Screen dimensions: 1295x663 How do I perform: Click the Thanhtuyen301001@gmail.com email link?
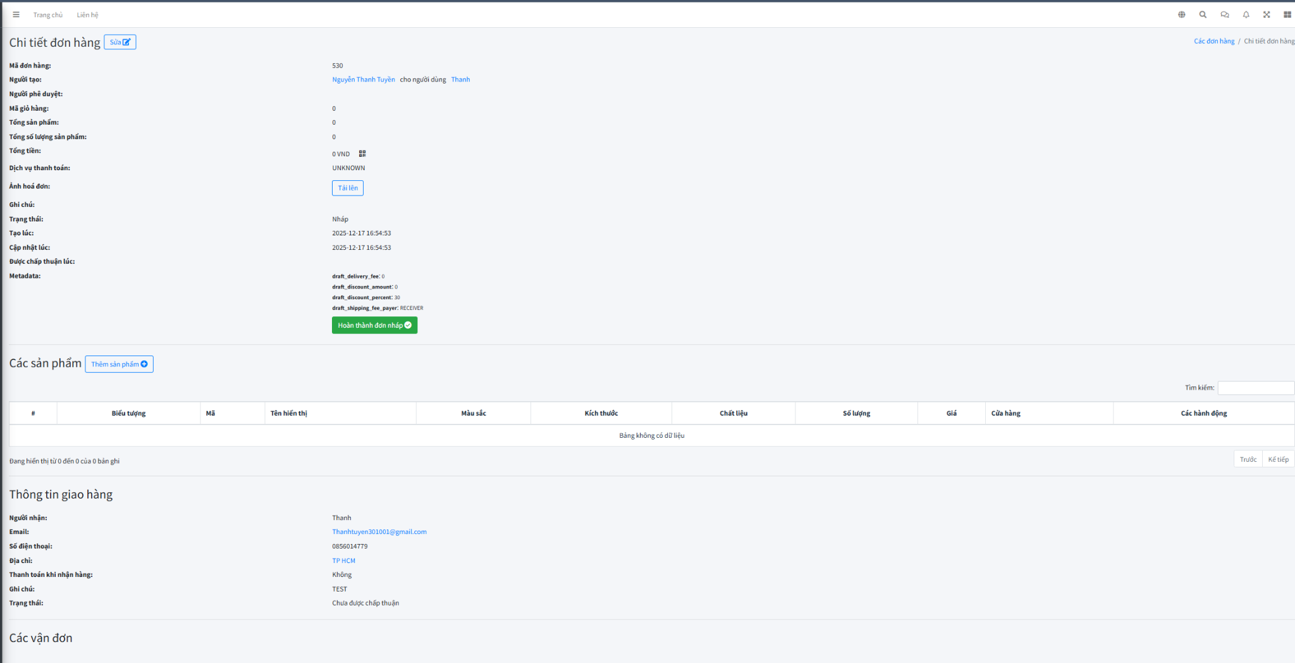pyautogui.click(x=379, y=532)
